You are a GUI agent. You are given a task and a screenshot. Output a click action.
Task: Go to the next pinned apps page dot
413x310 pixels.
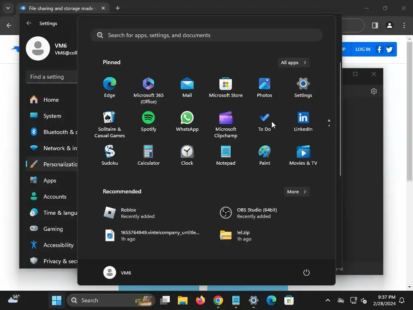click(x=329, y=126)
